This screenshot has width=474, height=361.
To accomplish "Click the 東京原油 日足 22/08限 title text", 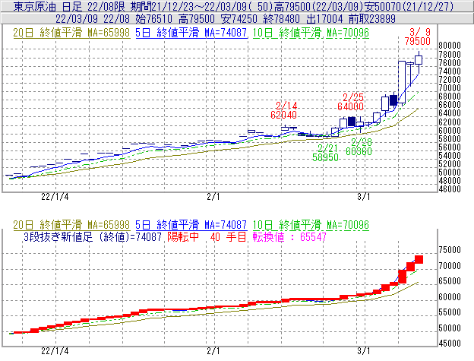I will click(x=69, y=6).
